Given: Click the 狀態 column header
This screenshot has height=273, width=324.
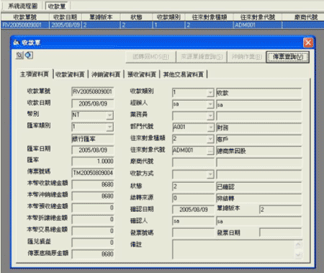Looking at the screenshot, I should pos(136,17).
